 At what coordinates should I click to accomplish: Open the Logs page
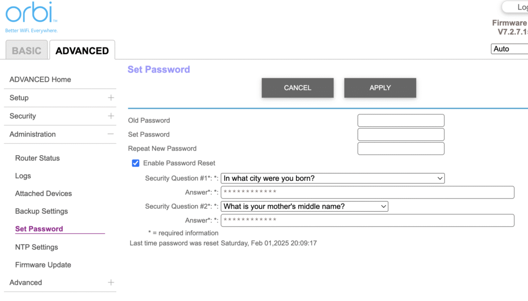(23, 176)
